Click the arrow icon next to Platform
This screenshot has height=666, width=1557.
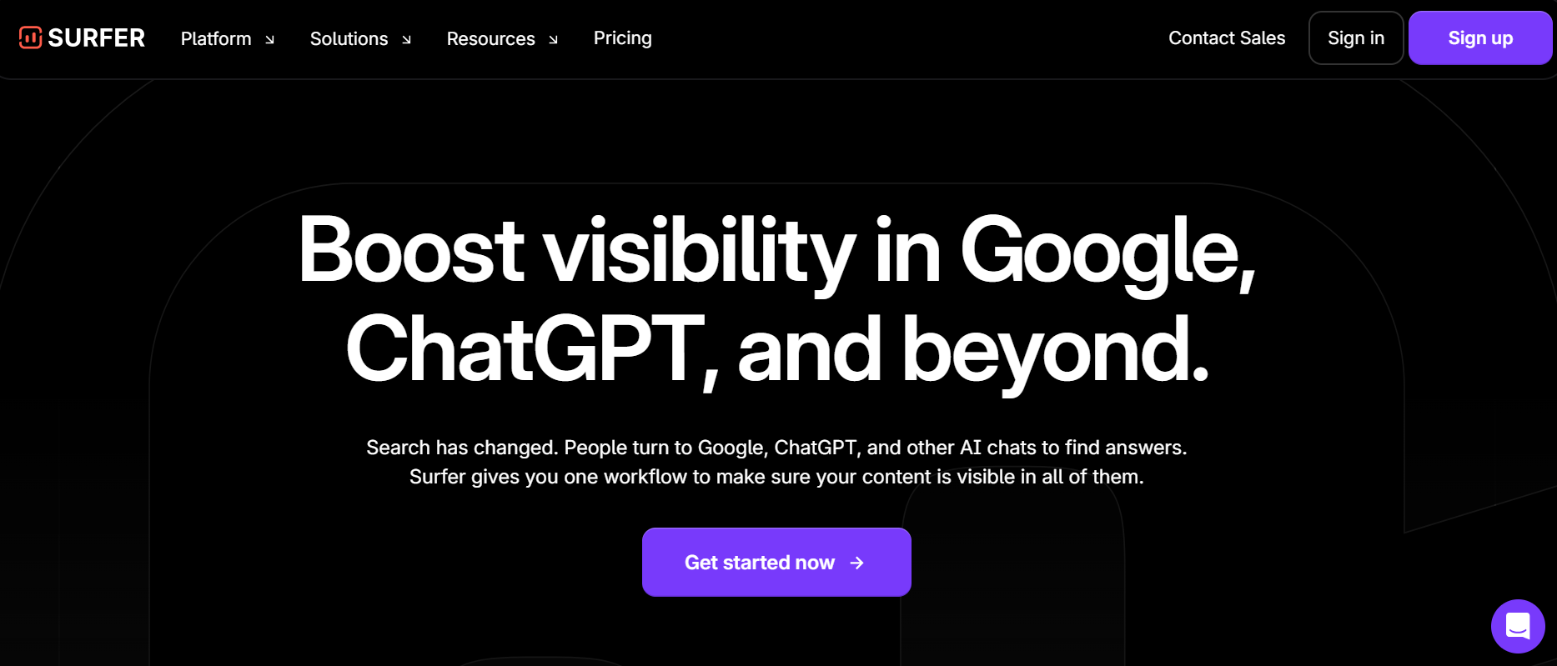click(269, 39)
